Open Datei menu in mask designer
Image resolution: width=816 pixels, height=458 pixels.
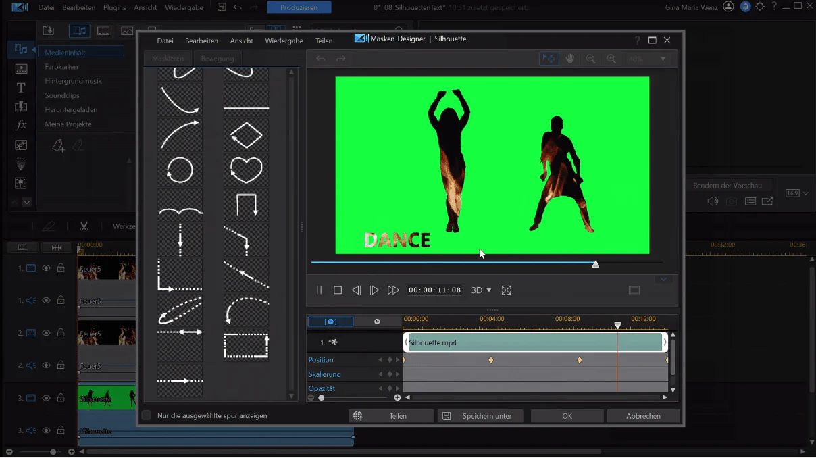coord(165,41)
